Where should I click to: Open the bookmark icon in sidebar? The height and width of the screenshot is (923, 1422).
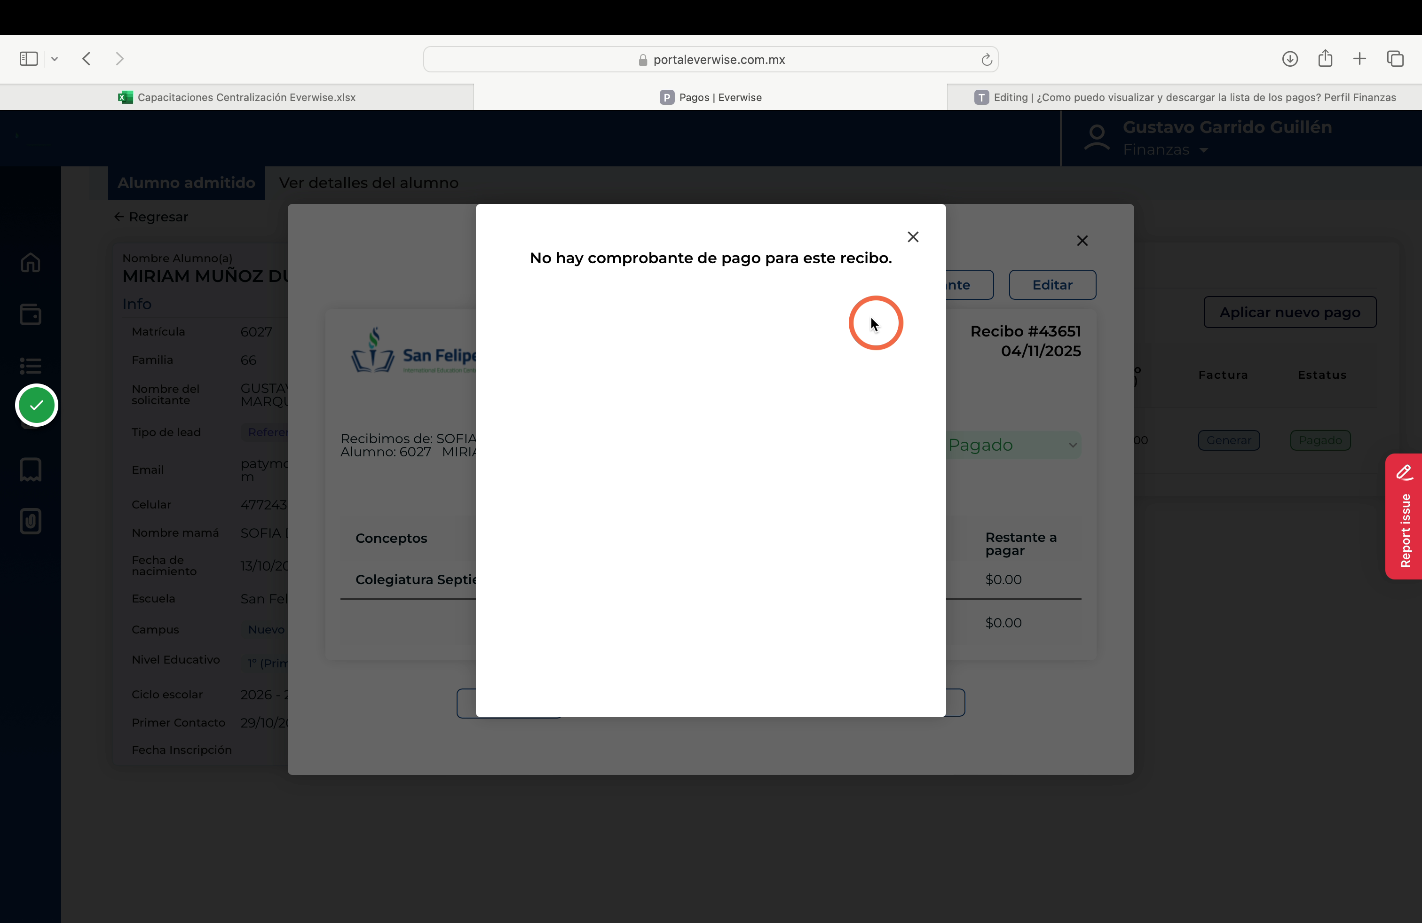tap(31, 470)
